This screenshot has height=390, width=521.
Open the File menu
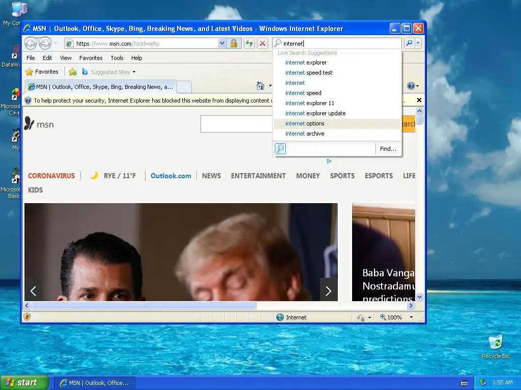click(x=31, y=58)
